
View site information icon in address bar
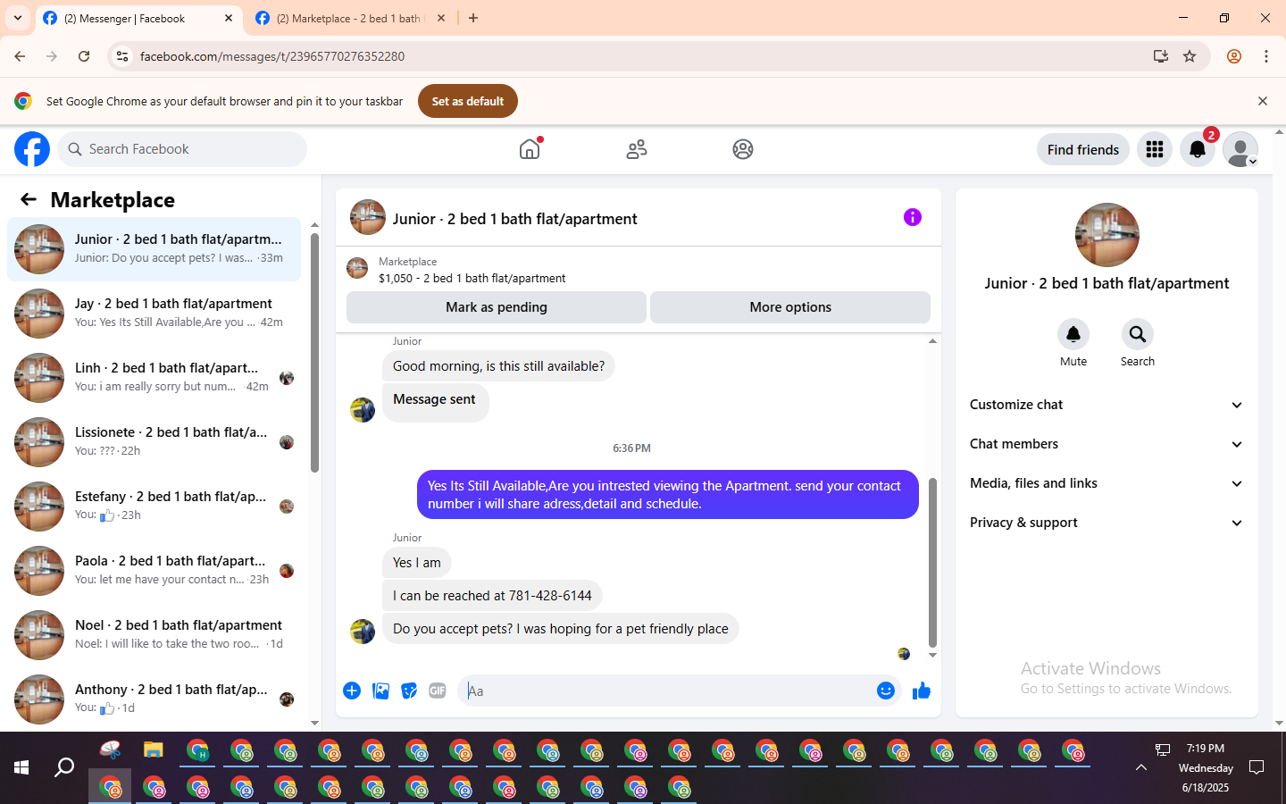coord(122,56)
